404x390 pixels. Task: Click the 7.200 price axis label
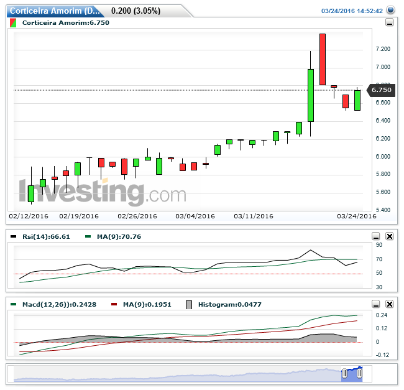tap(383, 49)
